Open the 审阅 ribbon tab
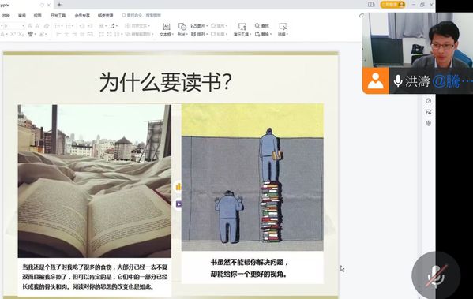 pyautogui.click(x=22, y=15)
